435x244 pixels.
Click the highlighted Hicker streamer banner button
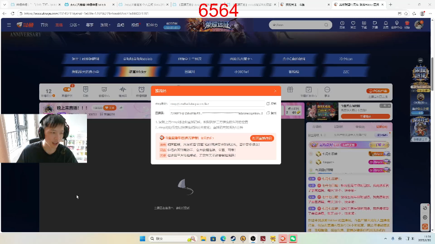pyautogui.click(x=138, y=72)
